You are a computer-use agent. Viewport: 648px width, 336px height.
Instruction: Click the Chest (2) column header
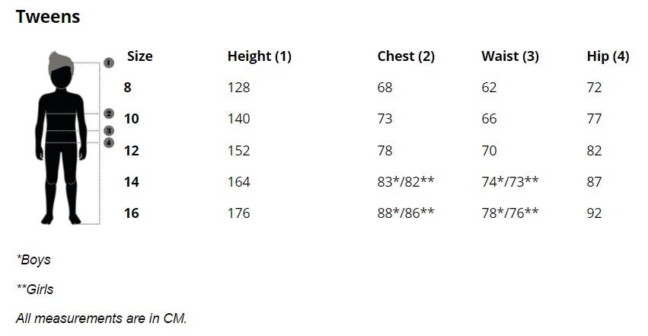click(406, 56)
